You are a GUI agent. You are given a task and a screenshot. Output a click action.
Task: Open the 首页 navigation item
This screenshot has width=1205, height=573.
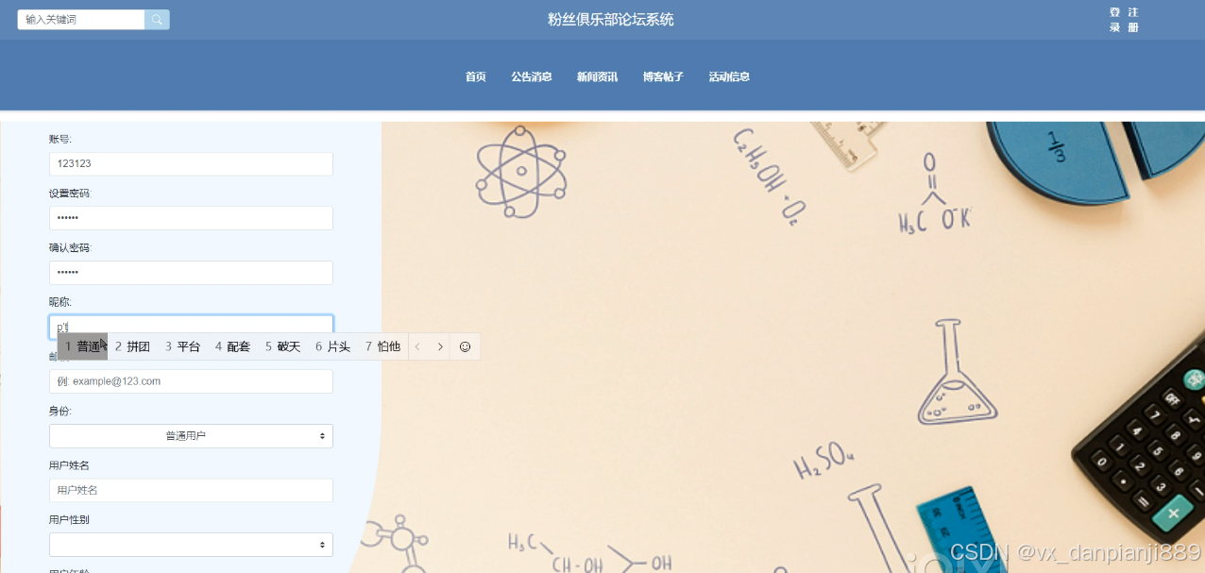[475, 76]
